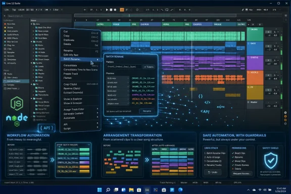Image resolution: width=291 pixels, height=194 pixels.
Task: Open MIDI Effects category
Action: [x=13, y=38]
